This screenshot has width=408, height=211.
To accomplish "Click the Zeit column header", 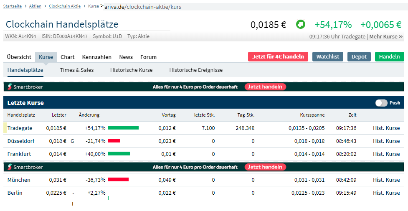I will [x=352, y=115].
